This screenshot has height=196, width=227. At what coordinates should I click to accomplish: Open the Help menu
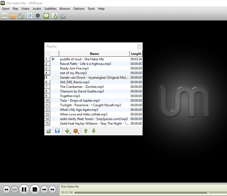click(x=101, y=9)
